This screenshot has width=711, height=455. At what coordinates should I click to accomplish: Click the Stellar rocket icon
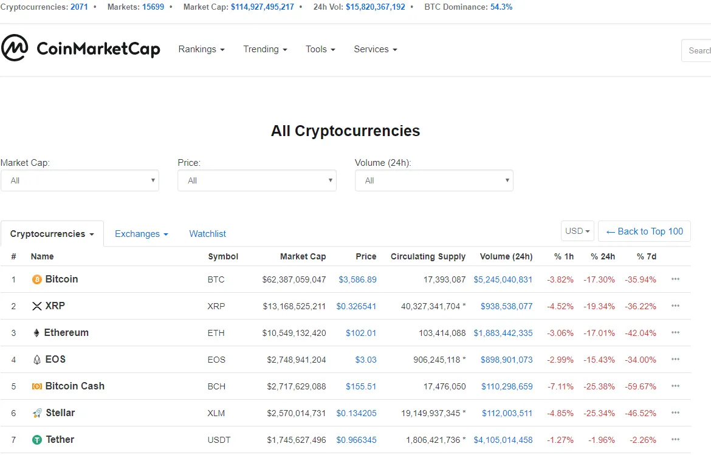pyautogui.click(x=37, y=413)
